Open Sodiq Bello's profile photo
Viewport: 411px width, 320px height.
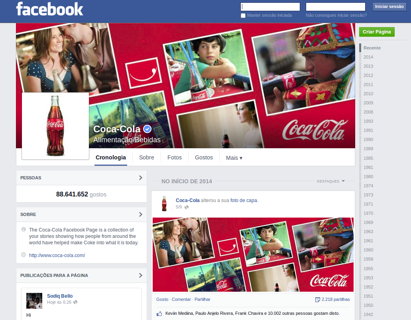tap(34, 301)
